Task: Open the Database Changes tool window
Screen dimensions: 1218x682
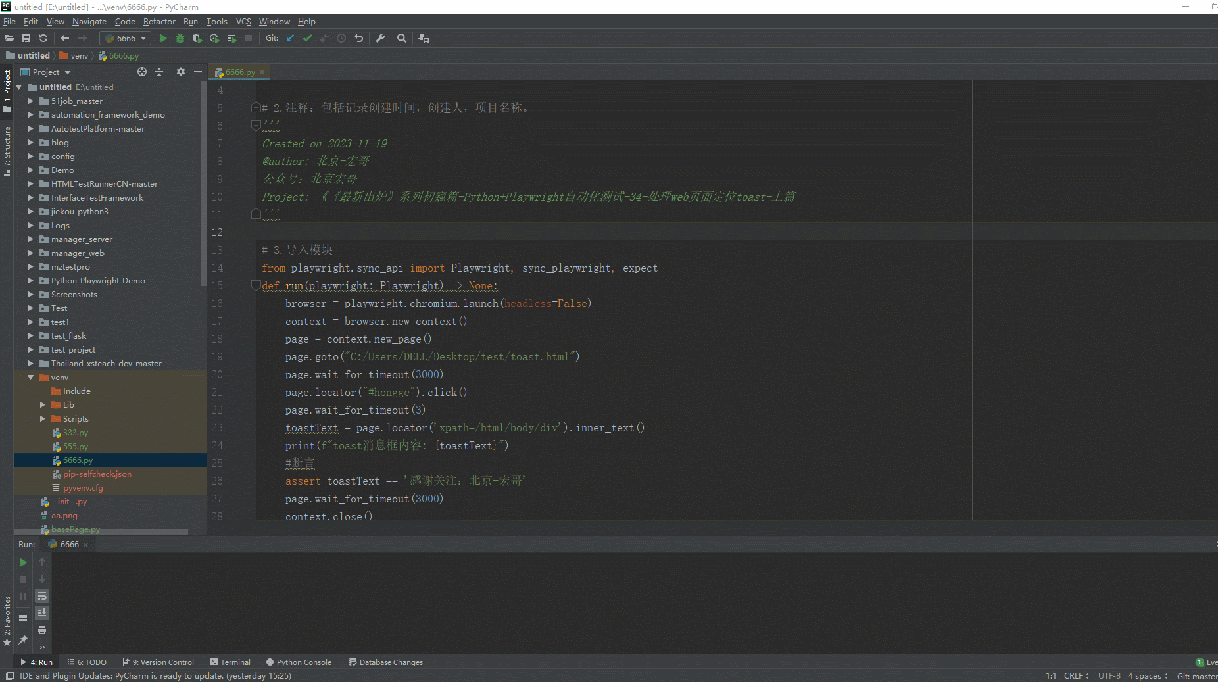Action: click(x=386, y=662)
